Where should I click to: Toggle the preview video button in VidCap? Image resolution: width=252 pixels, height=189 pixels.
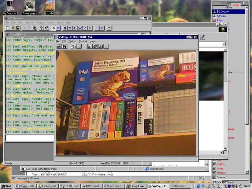tap(73, 46)
